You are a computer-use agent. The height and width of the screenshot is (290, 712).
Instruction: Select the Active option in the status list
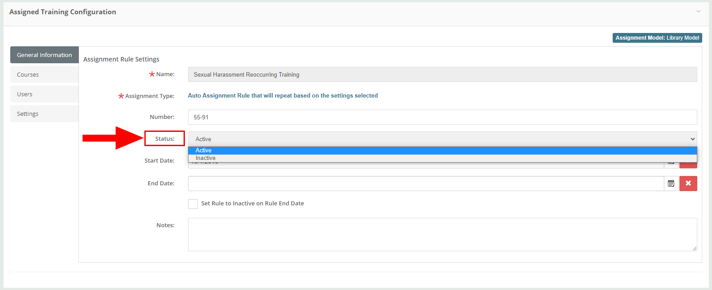click(442, 151)
